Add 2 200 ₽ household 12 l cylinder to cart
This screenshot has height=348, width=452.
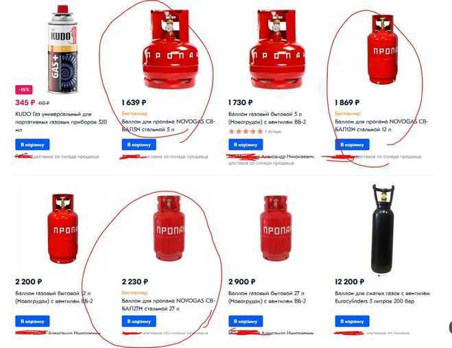pyautogui.click(x=32, y=321)
